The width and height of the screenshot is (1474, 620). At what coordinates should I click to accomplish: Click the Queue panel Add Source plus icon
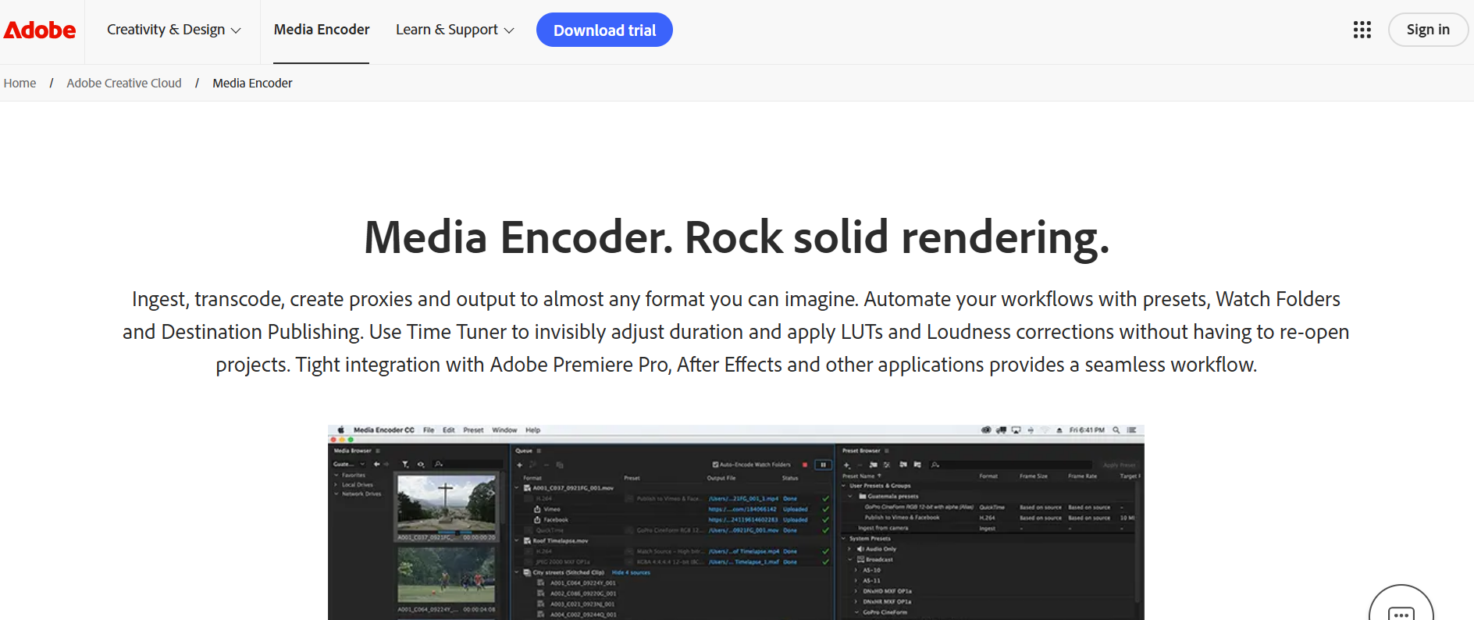[520, 465]
